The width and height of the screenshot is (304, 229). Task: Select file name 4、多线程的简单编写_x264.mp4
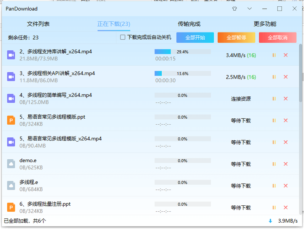(56, 95)
